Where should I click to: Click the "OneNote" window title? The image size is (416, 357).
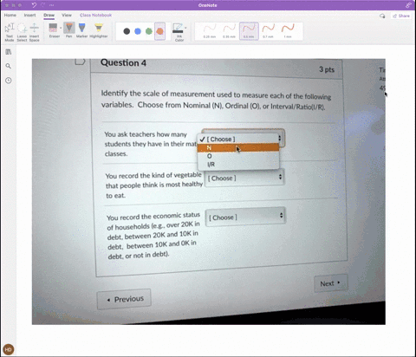(x=208, y=5)
